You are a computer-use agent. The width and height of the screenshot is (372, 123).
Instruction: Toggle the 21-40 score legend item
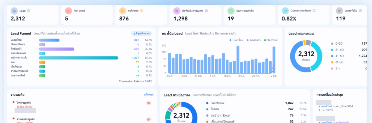(349, 50)
